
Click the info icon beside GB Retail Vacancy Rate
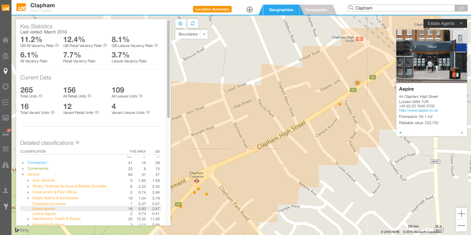(x=105, y=46)
